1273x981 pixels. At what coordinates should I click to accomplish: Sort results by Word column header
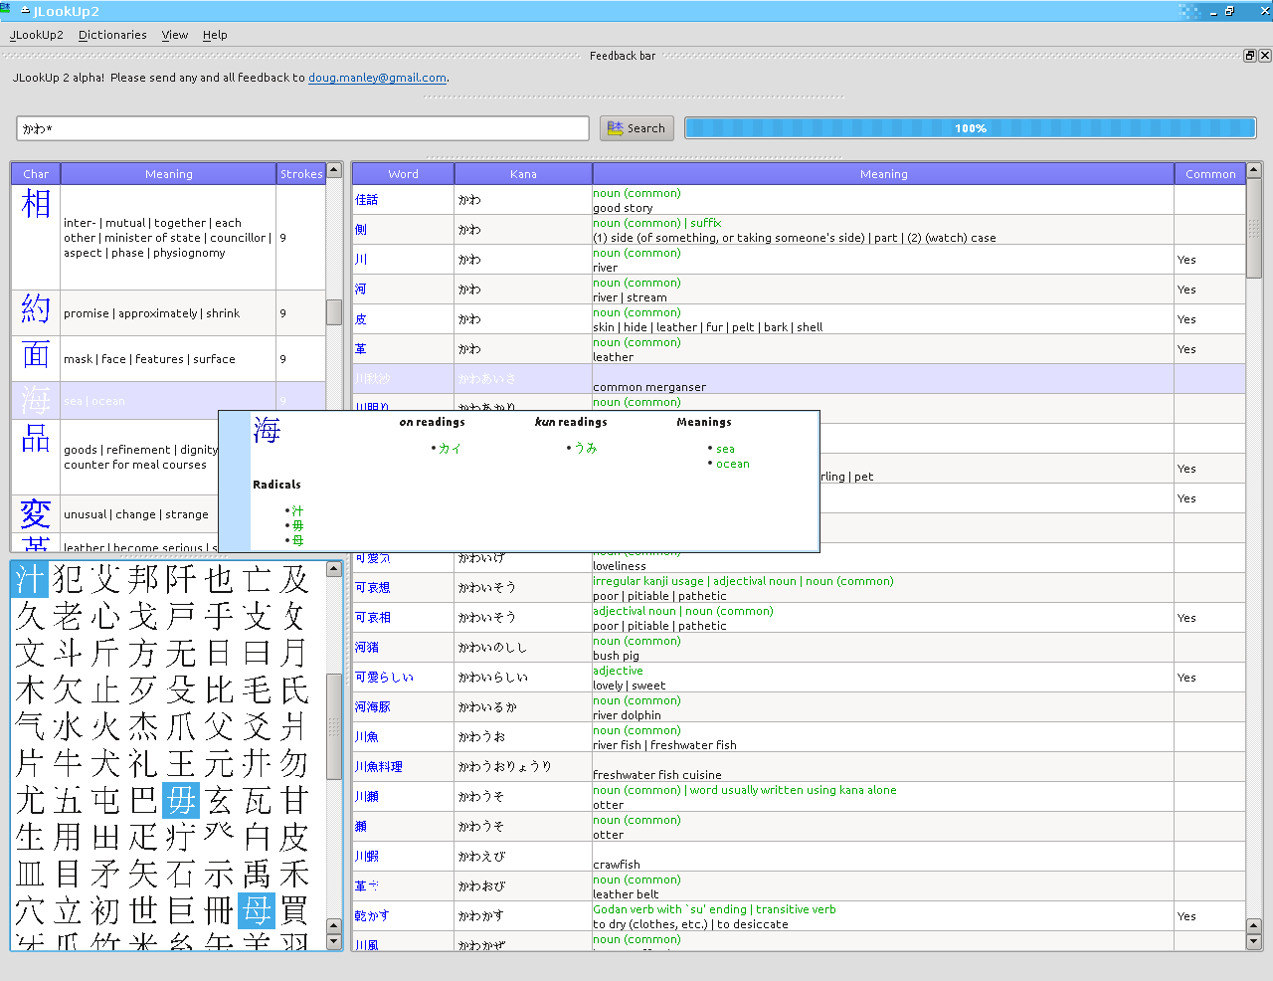coord(403,174)
